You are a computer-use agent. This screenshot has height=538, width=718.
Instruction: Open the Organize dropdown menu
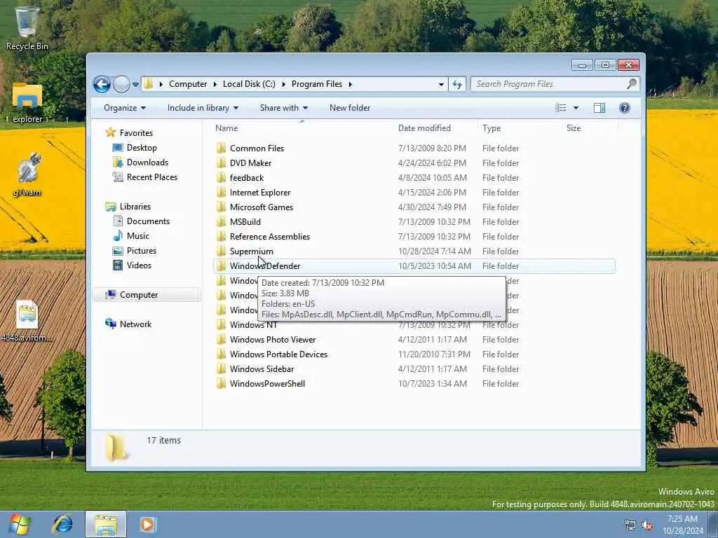point(125,108)
